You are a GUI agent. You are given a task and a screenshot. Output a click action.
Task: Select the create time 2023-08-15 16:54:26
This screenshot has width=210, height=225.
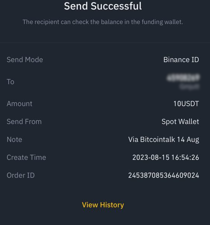pyautogui.click(x=166, y=157)
